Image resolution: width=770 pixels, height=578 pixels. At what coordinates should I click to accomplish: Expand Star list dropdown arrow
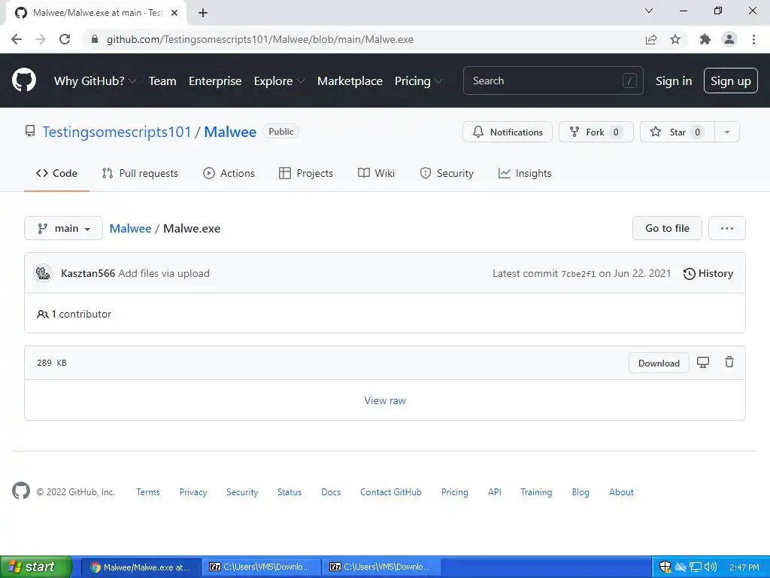(727, 132)
